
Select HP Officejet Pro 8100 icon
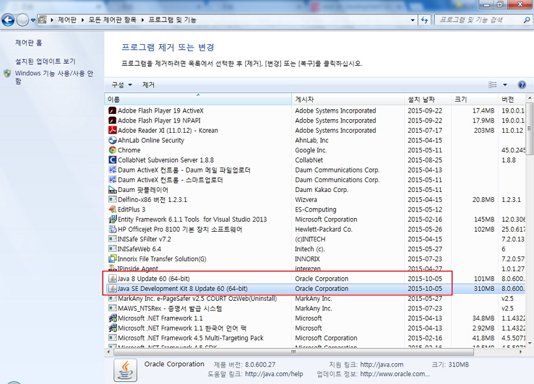[x=112, y=229]
